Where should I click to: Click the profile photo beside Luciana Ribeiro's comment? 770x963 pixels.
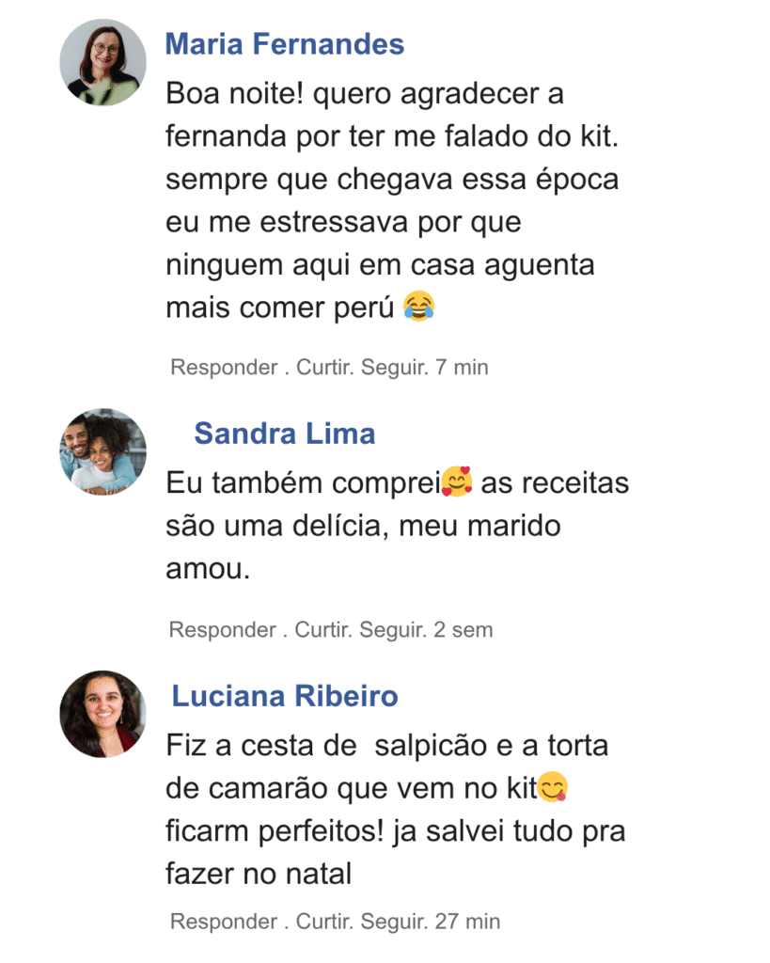(103, 714)
